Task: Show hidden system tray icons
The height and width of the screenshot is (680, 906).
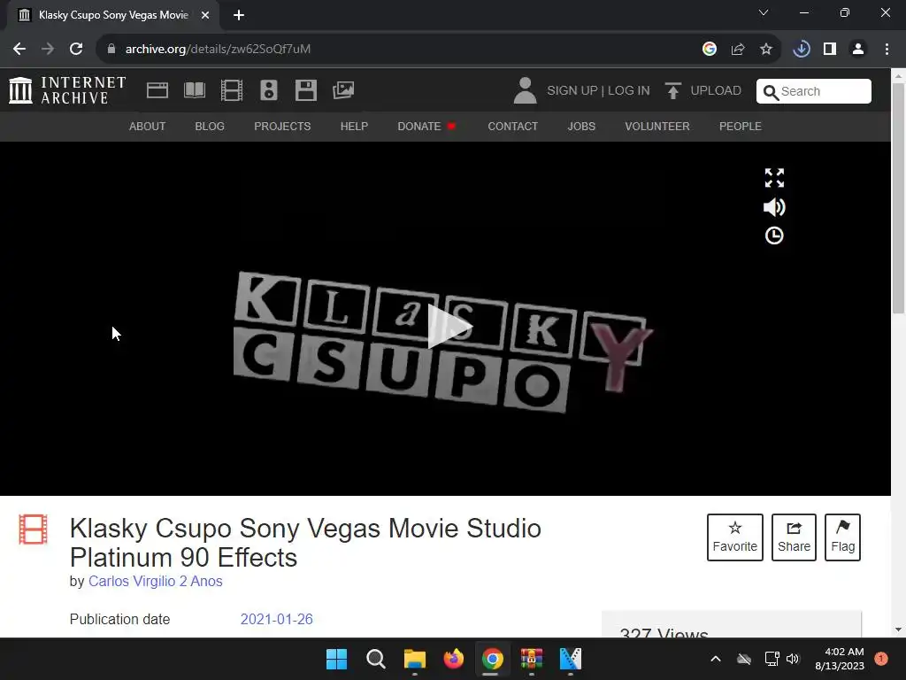Action: click(x=715, y=659)
